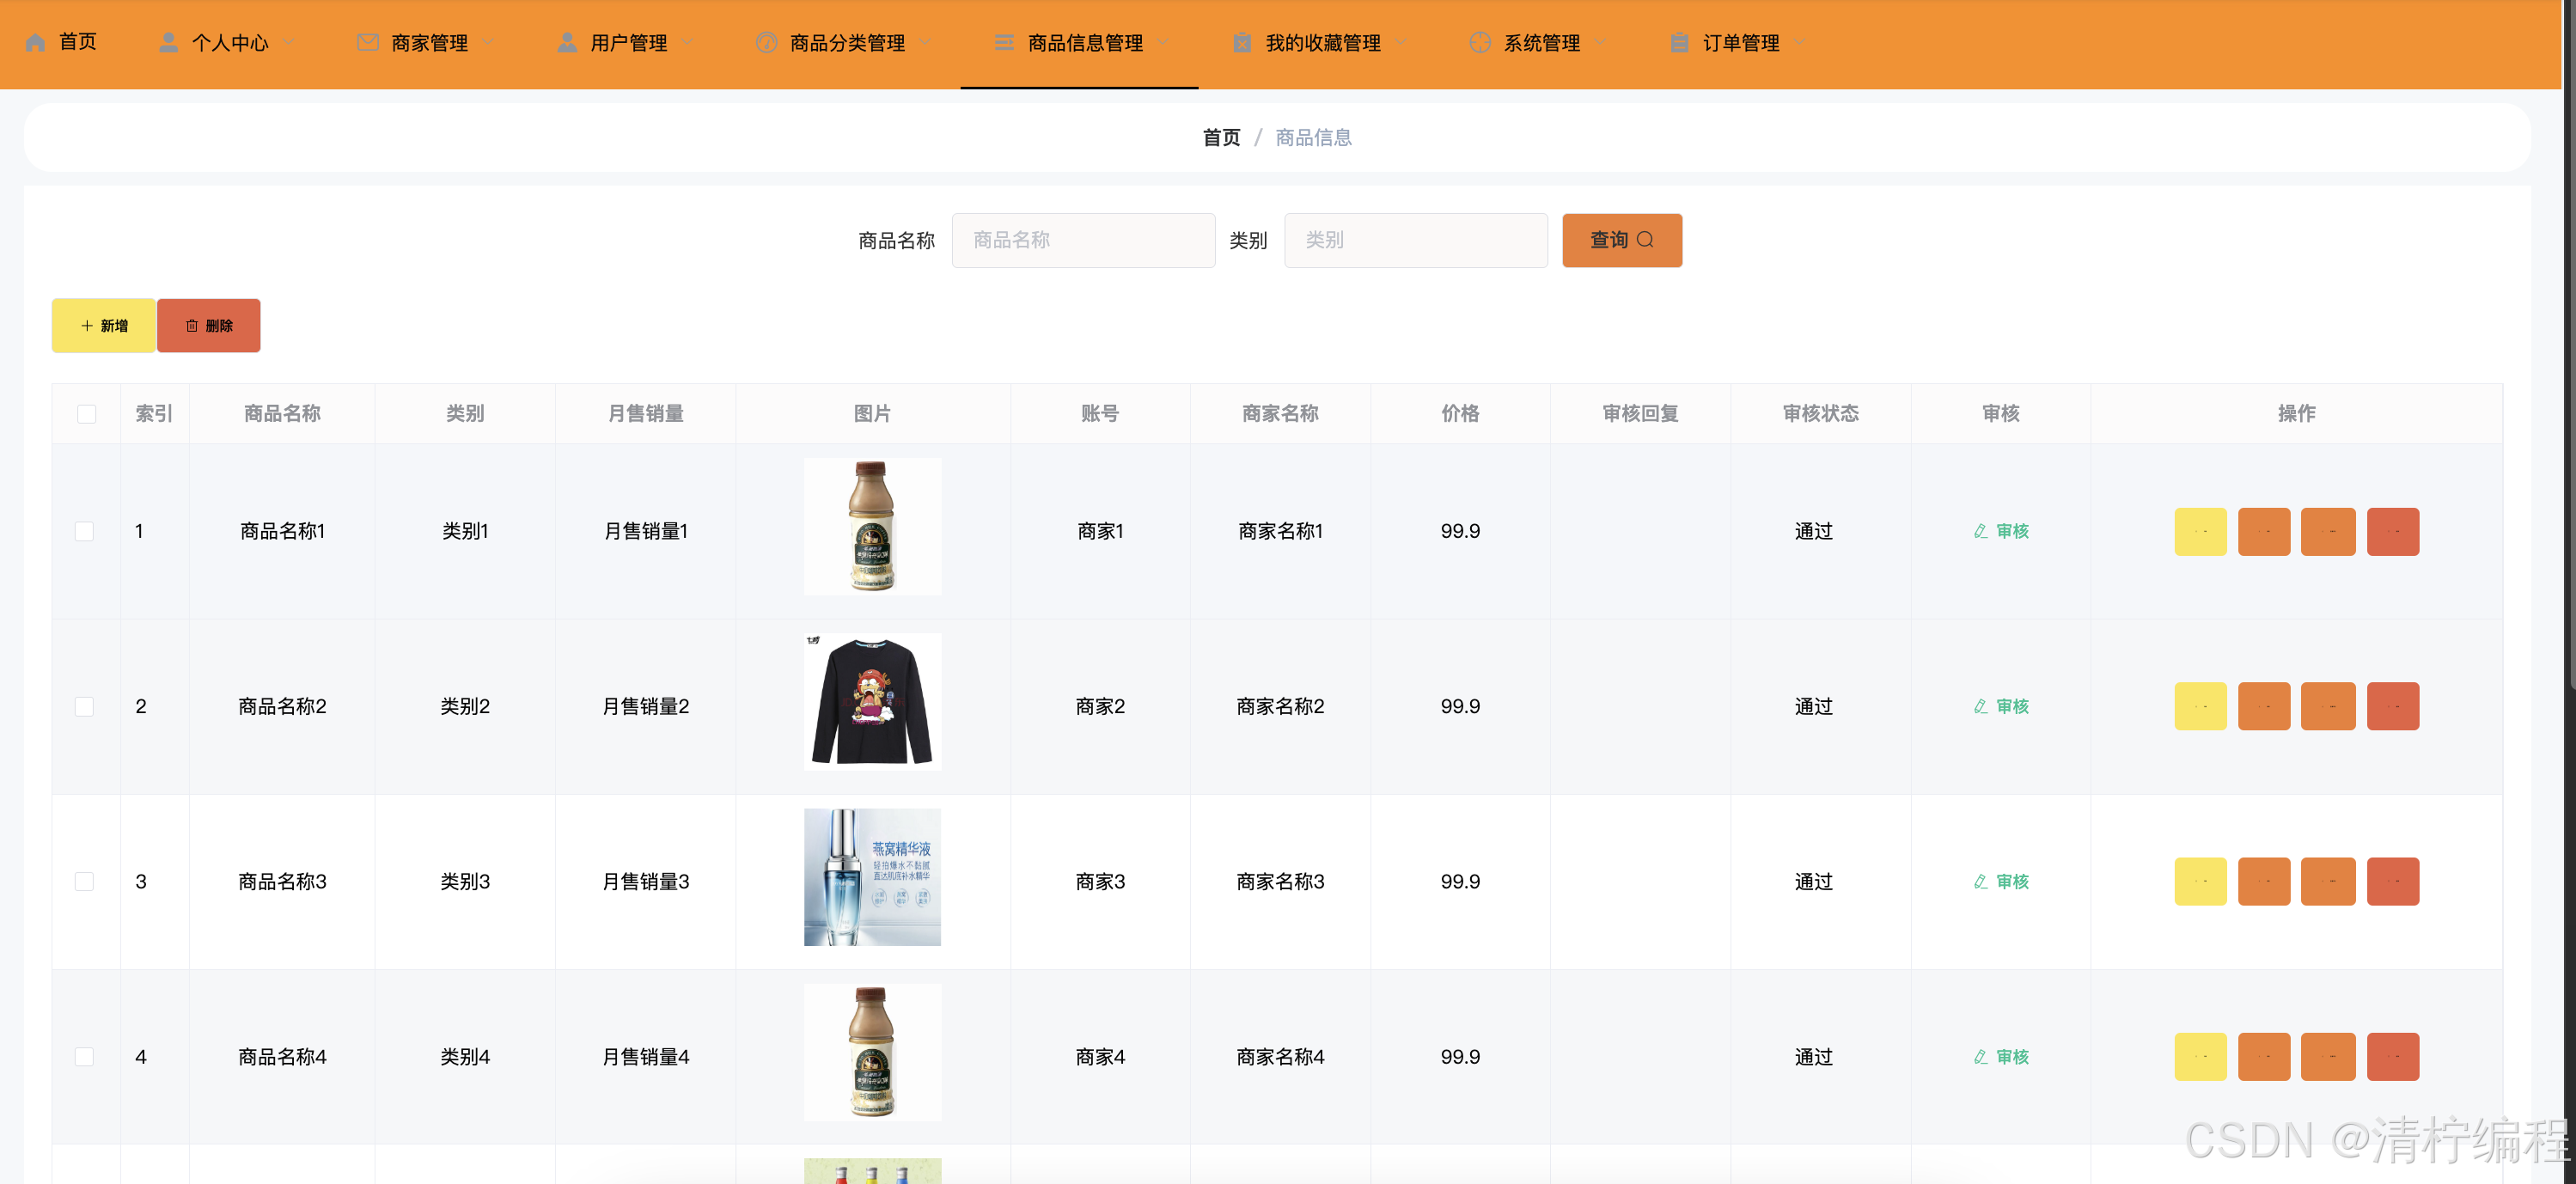Expand the 商品信息管理 chevron

pos(1163,43)
